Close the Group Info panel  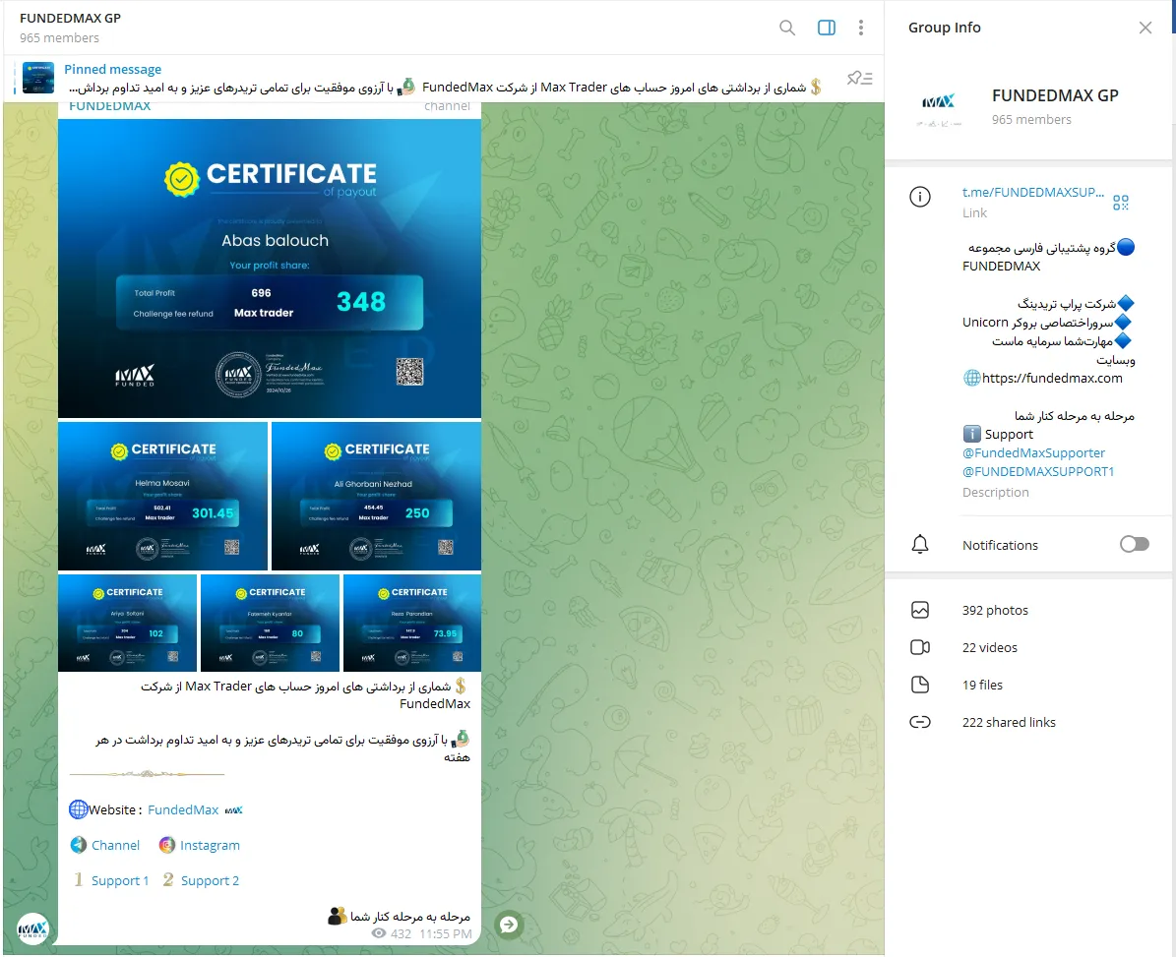pos(1145,28)
